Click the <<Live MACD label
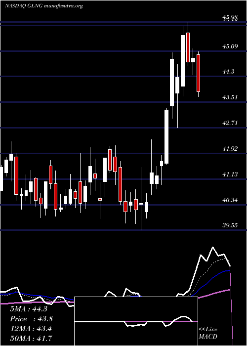247x346 pixels. click(208, 333)
